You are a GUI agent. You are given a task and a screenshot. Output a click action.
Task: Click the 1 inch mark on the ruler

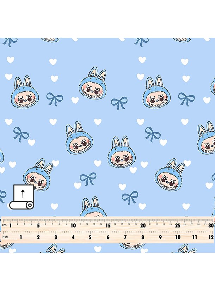[x=21, y=237]
